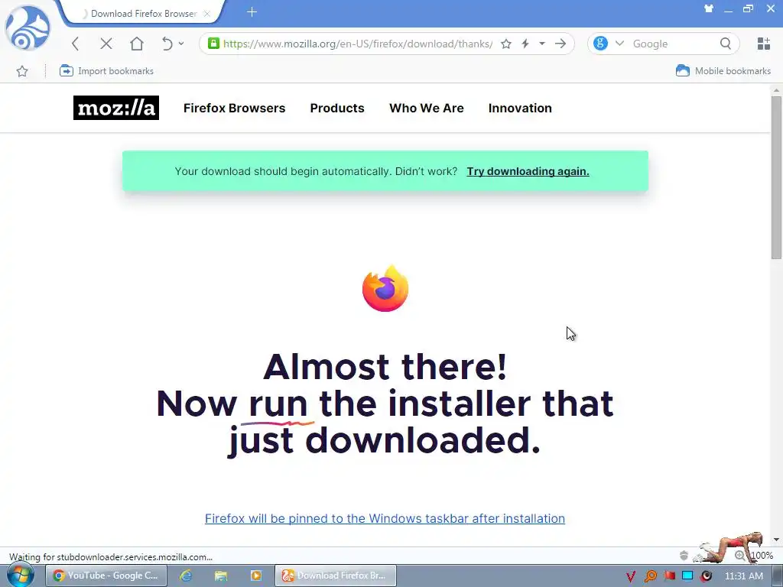Expand the undo closed tab dropdown arrow
The image size is (783, 587).
tap(181, 44)
